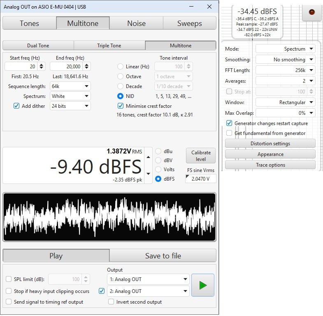
Task: Select NID tone interval option
Action: (120, 96)
